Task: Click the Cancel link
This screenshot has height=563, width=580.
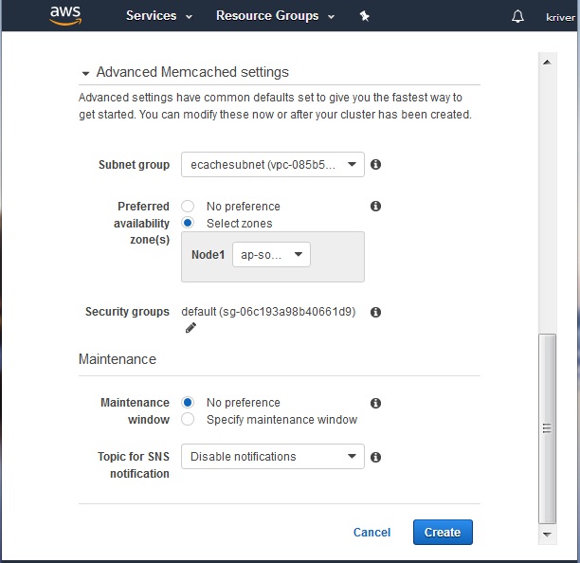Action: click(x=372, y=533)
